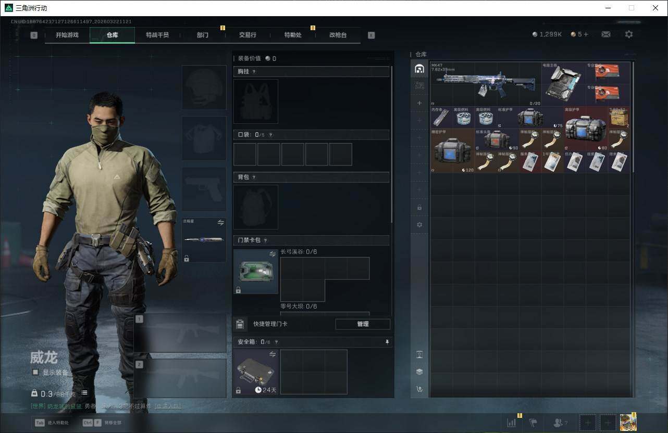
Task: Click the main warehouse icon in sidebar
Action: [419, 69]
